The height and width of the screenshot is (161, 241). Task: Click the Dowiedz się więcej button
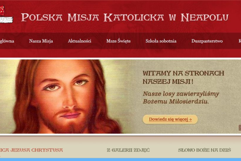click(x=170, y=120)
